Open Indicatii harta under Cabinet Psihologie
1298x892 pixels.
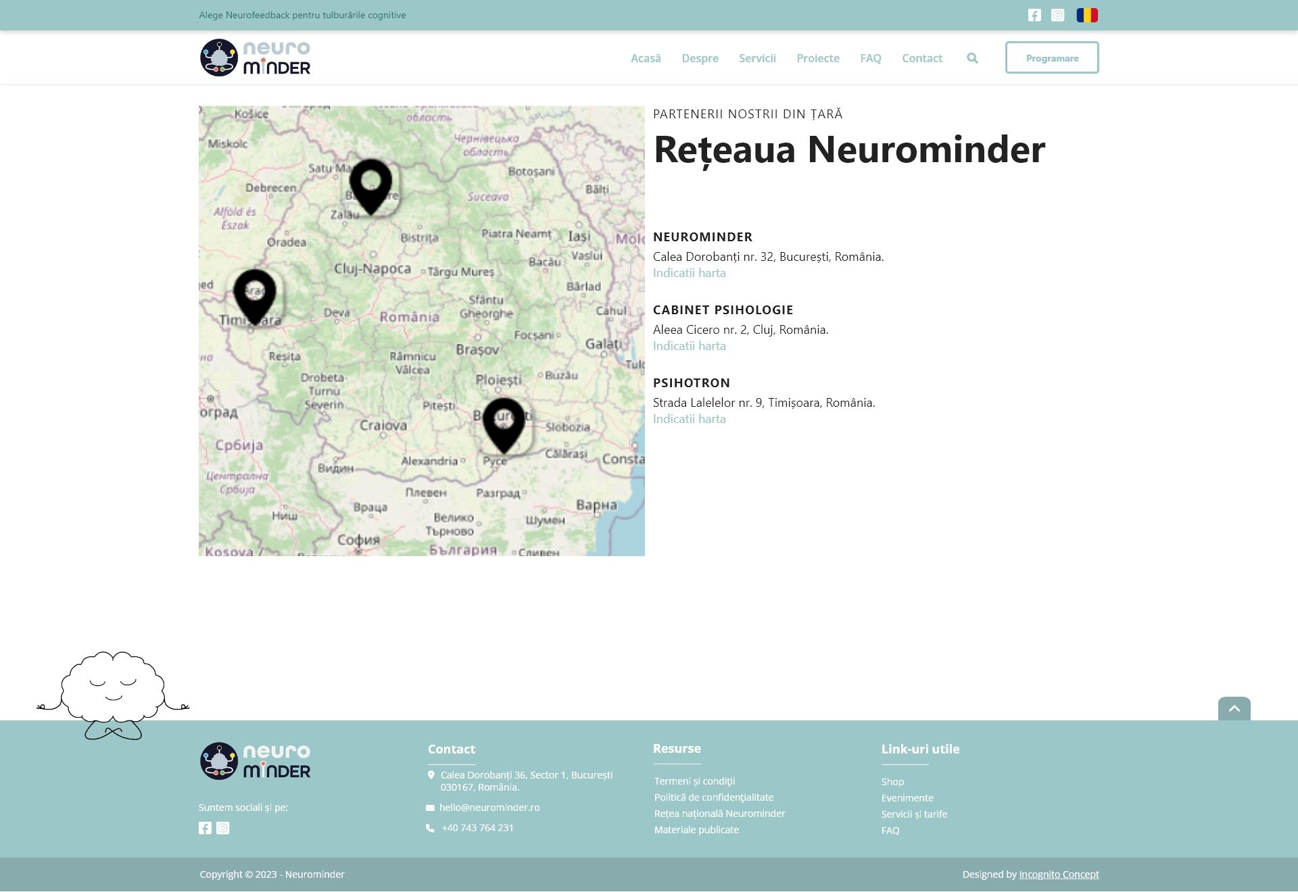click(x=689, y=346)
